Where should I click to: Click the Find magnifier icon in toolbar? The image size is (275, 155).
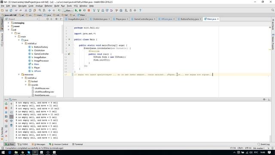point(40,10)
